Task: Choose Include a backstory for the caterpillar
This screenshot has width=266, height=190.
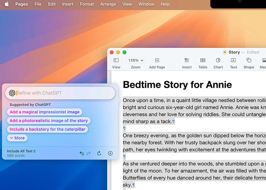Action: click(x=47, y=129)
